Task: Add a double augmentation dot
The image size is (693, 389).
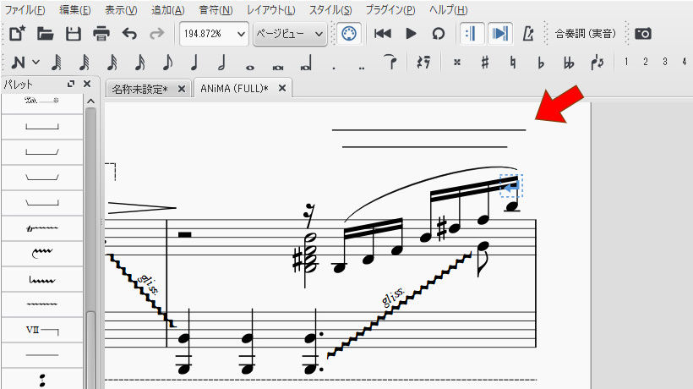Action: (x=362, y=68)
